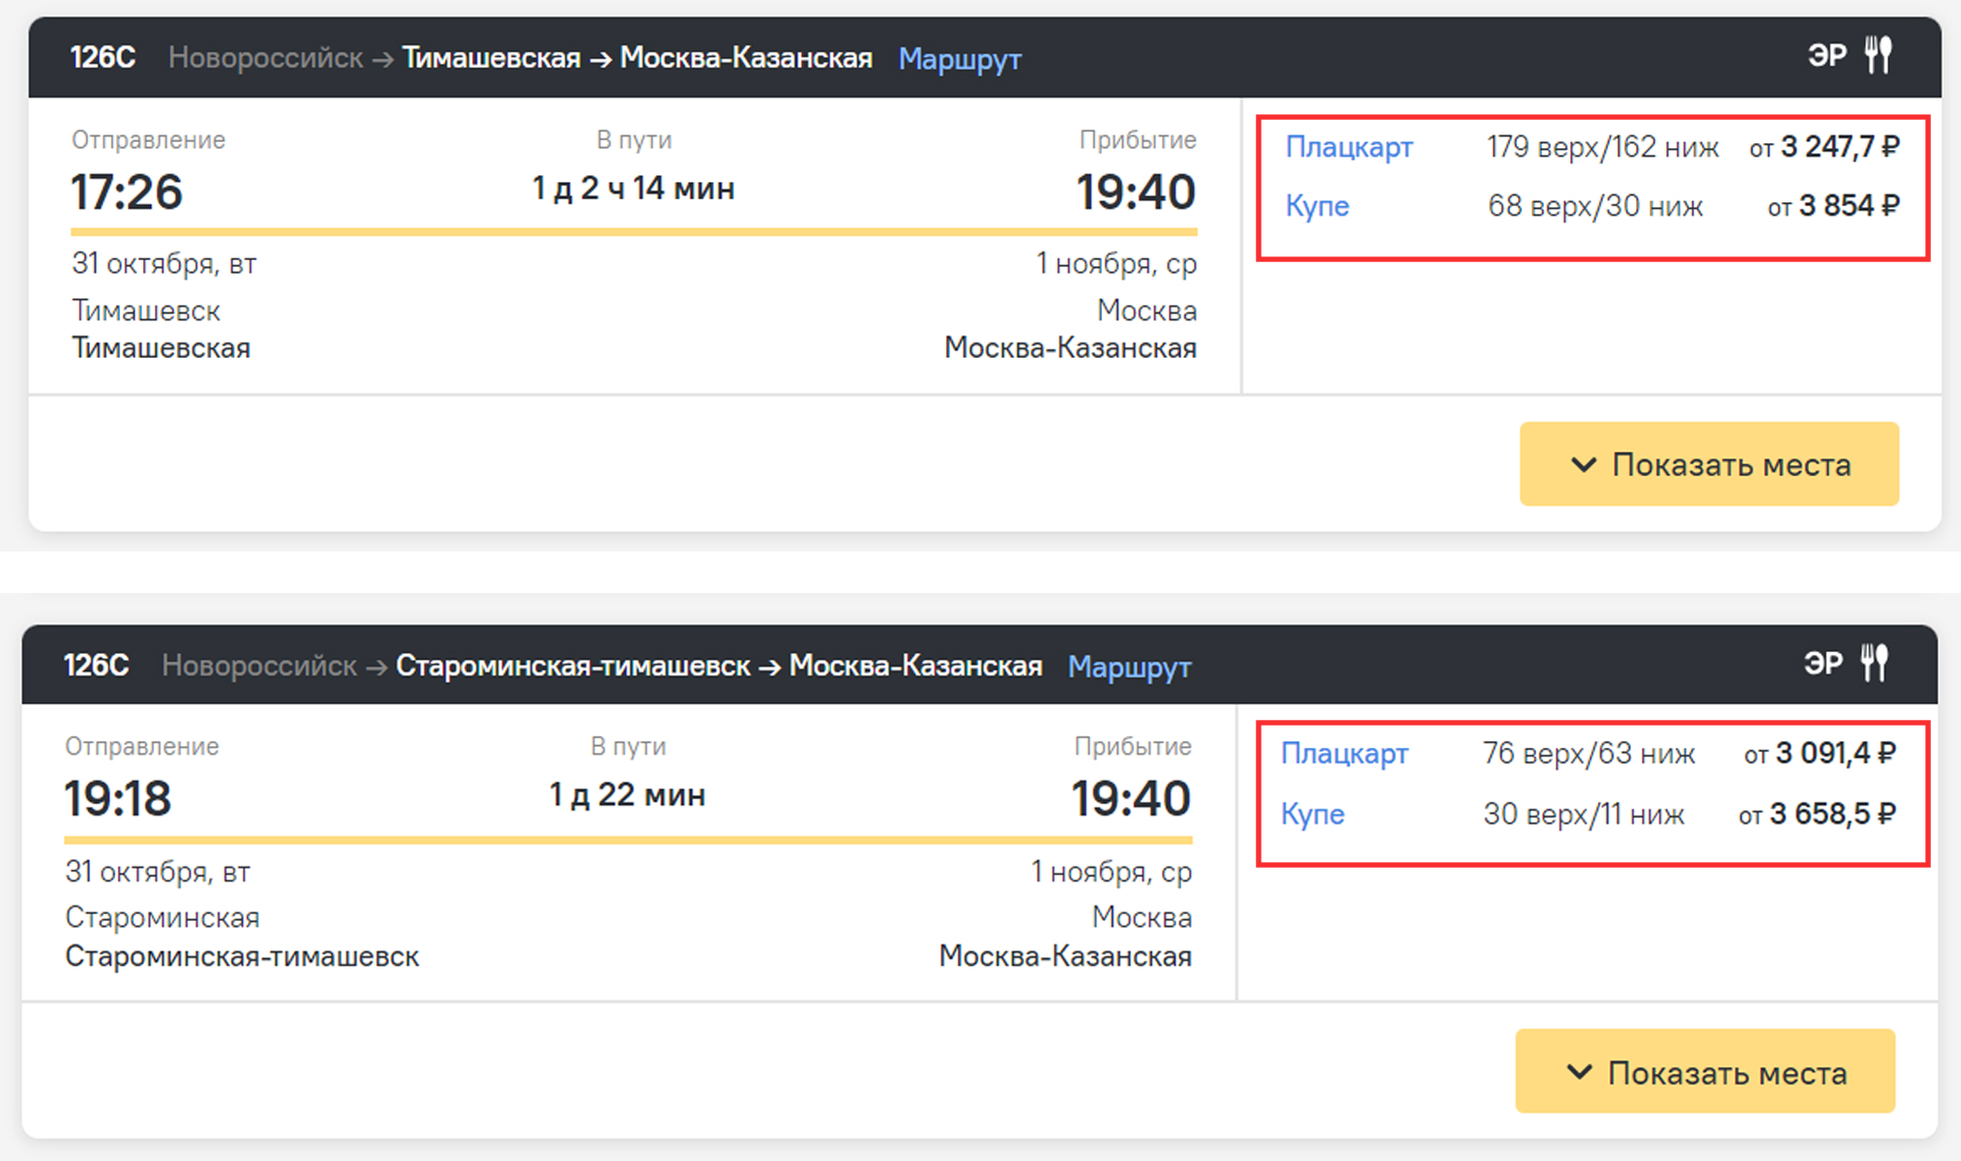The image size is (1961, 1161).
Task: Click the ЭР e-ticket badge on the Староминская-тимашевск train
Action: tap(1823, 664)
